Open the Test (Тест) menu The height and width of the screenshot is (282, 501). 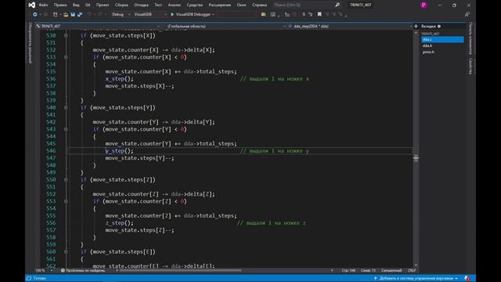(158, 5)
